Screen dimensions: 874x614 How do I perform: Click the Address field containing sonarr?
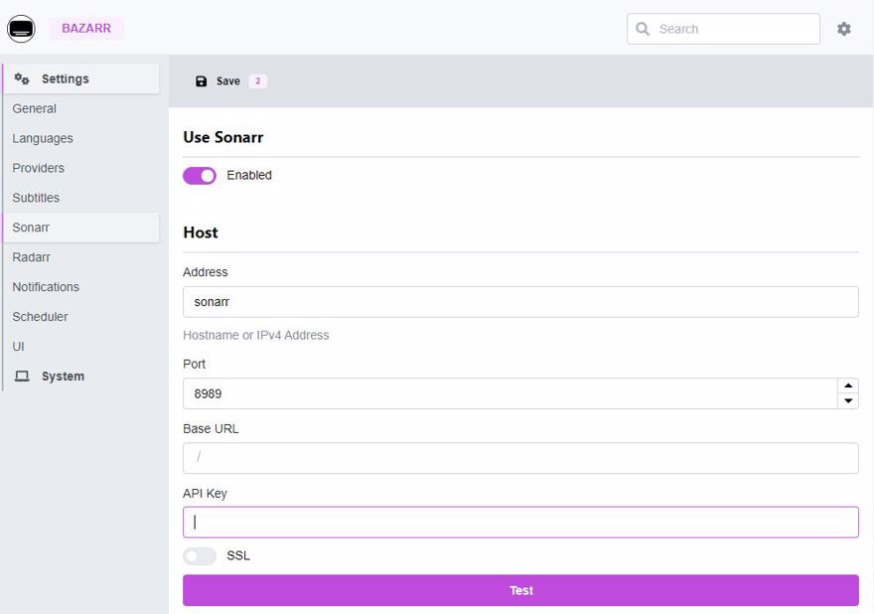click(x=520, y=302)
